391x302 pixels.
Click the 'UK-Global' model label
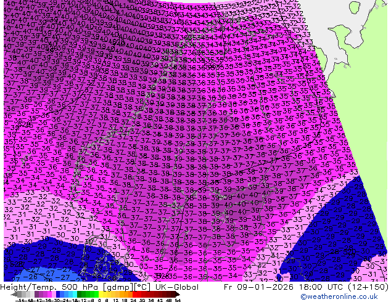[177, 287]
